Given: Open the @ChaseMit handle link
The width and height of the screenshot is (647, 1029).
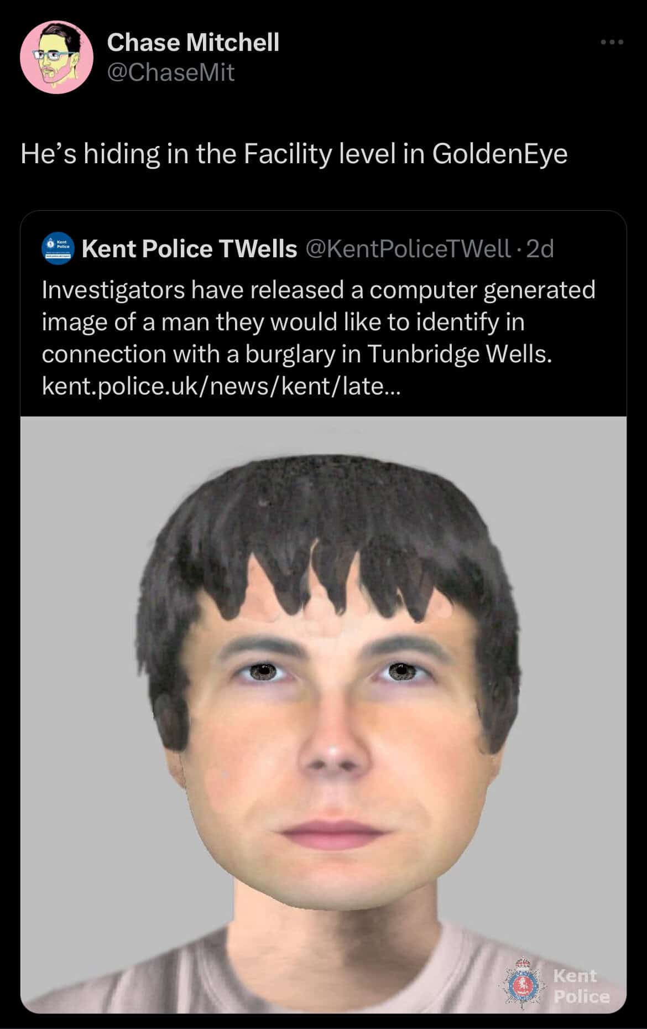Looking at the screenshot, I should 170,72.
